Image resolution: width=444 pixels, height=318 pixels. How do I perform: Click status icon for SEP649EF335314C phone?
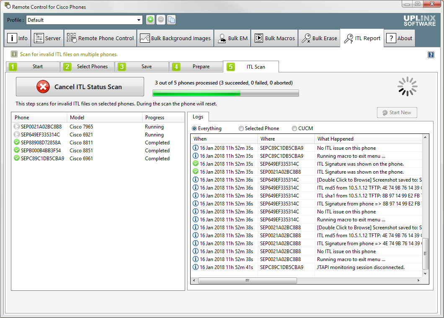point(17,134)
